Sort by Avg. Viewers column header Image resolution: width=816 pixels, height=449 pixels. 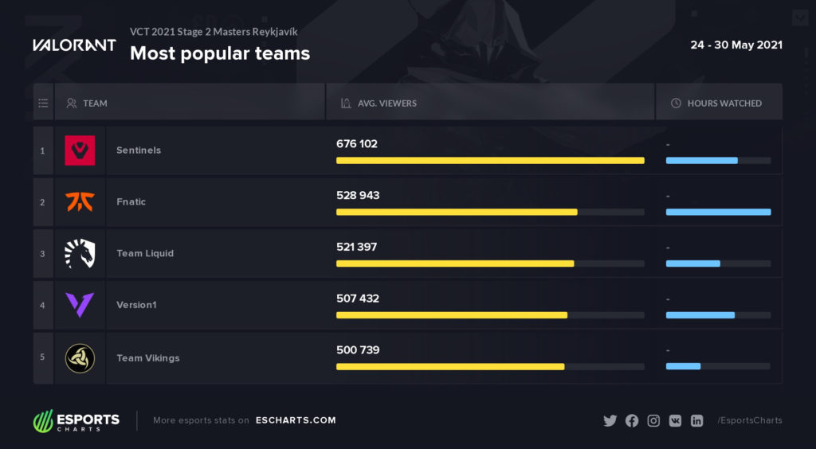pos(386,103)
